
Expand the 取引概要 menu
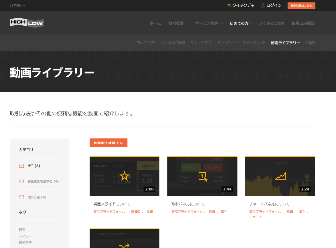[178, 23]
